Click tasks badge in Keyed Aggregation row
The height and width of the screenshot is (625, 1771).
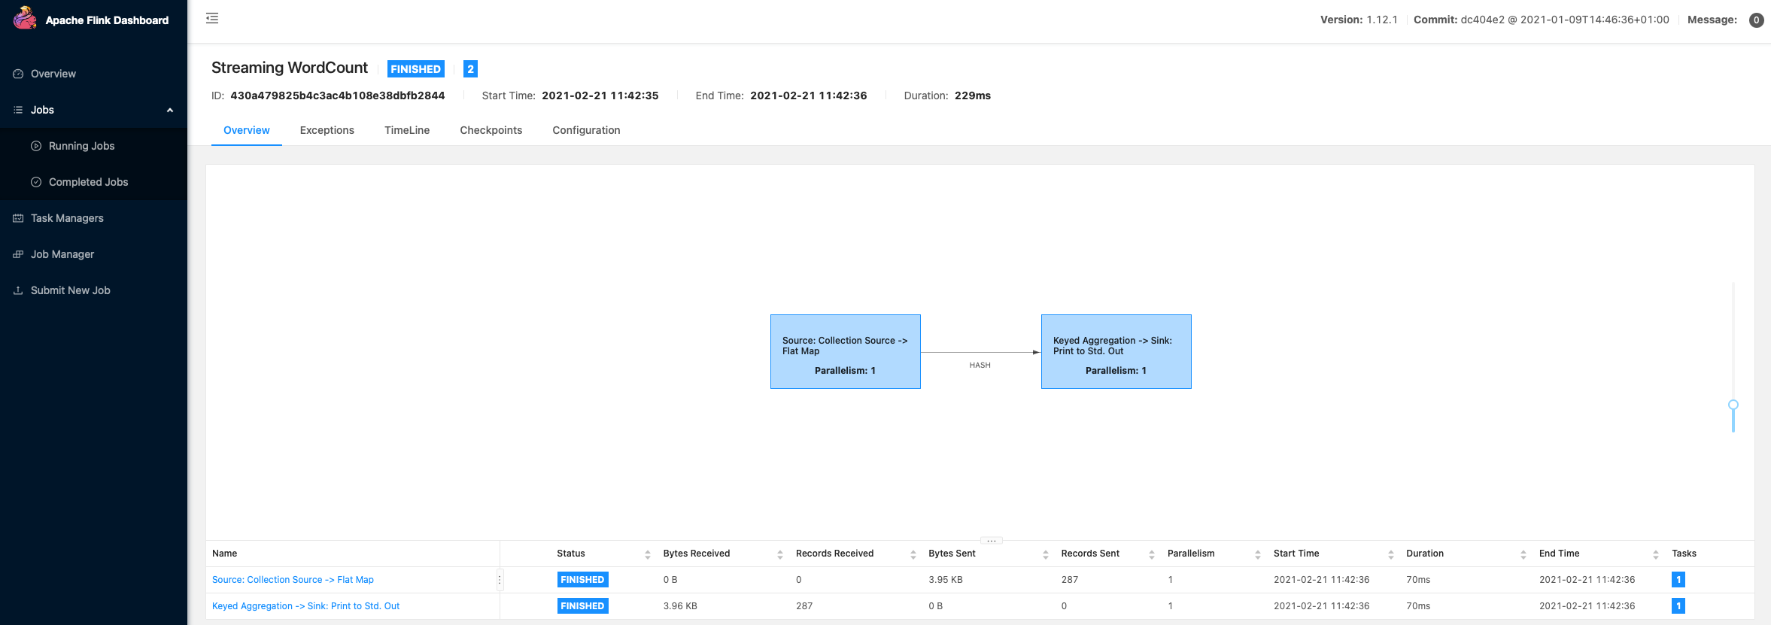[x=1678, y=606]
